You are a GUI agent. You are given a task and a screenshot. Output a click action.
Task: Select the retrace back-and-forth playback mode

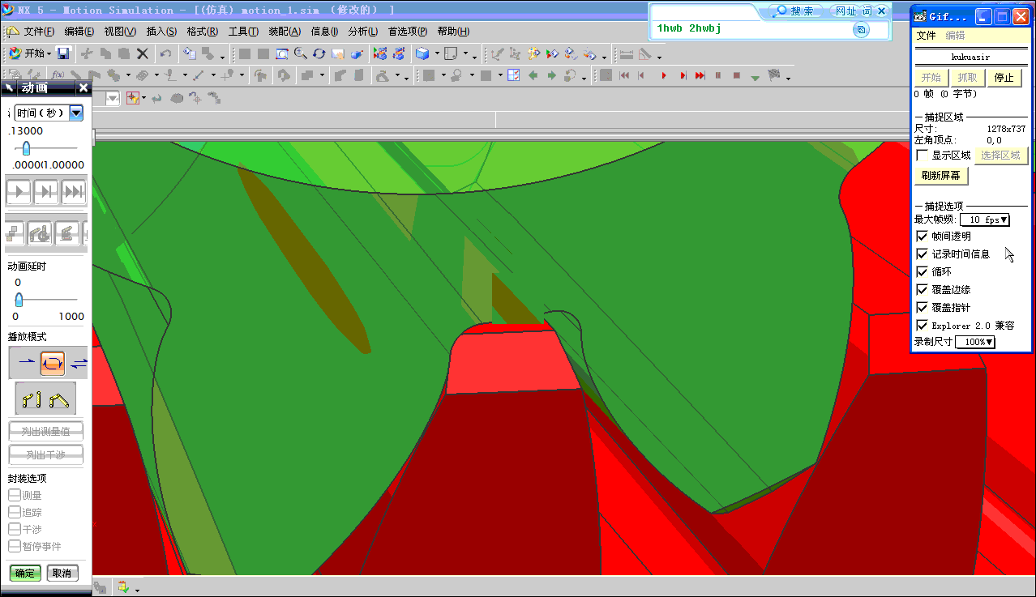79,363
